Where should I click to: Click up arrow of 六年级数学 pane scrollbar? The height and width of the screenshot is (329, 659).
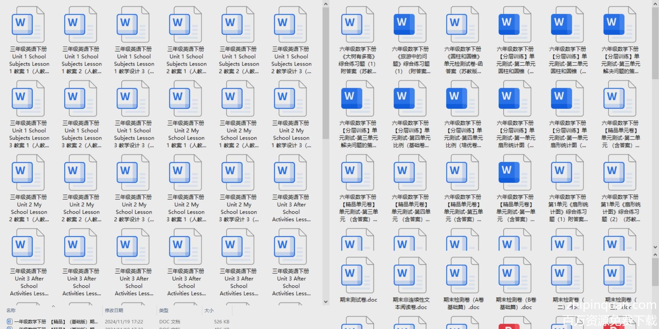655,4
